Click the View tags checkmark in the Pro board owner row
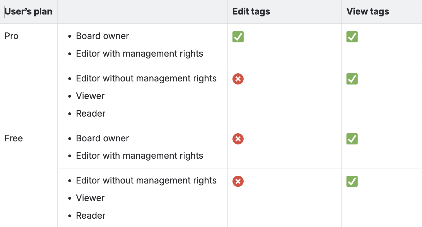This screenshot has width=422, height=227. tap(352, 37)
